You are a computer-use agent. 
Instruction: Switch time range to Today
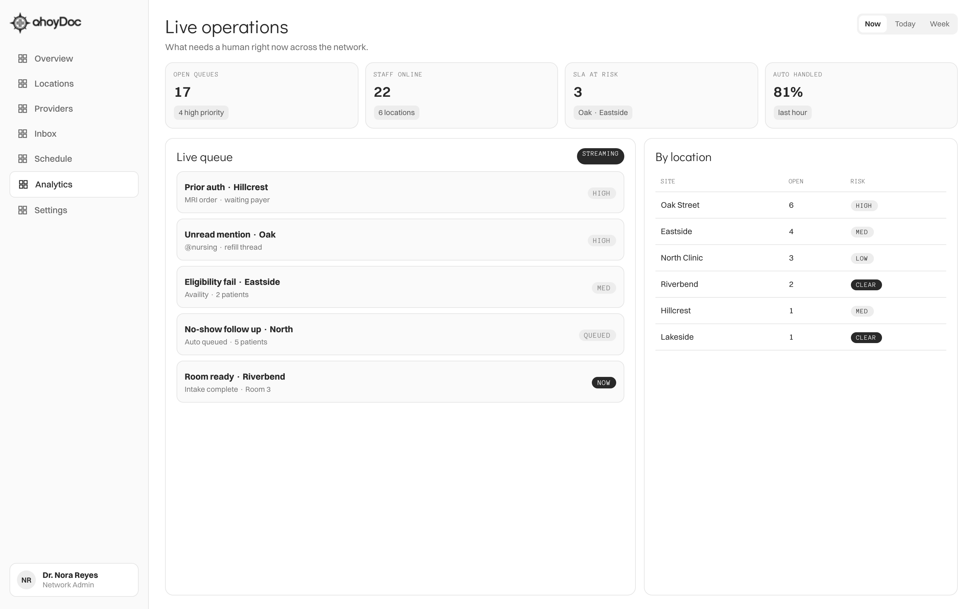(x=905, y=24)
